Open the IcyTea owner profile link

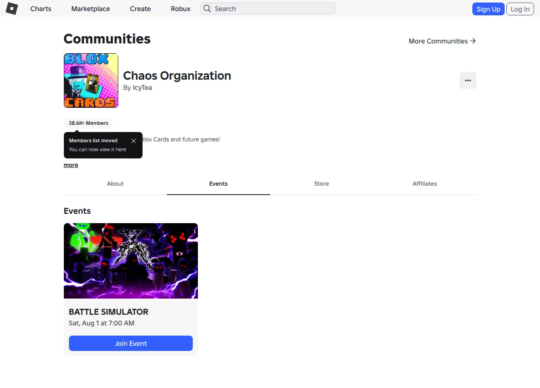pos(142,88)
